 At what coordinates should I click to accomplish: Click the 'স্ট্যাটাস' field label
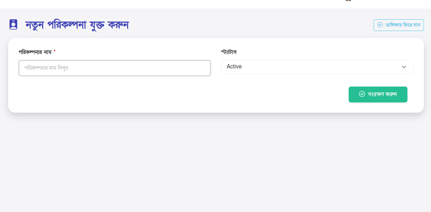[x=229, y=52]
